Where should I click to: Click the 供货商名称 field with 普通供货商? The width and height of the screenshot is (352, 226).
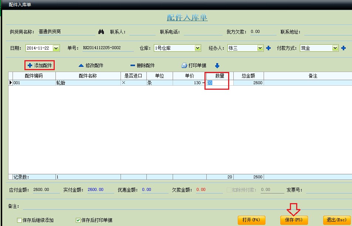[x=67, y=32]
